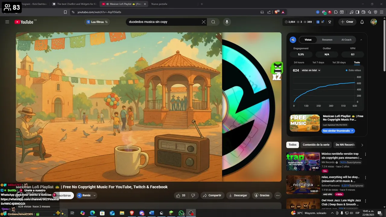
Task: Click the Descargar button
Action: pos(238,195)
